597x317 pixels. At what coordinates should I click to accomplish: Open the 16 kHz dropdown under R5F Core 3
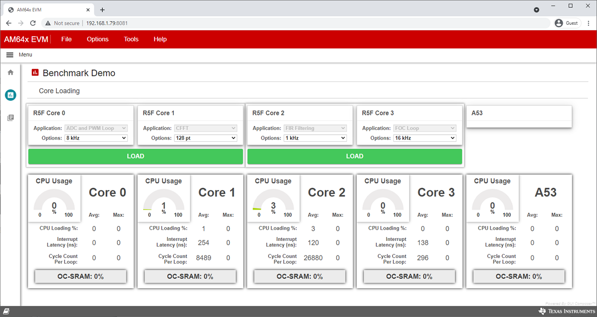click(425, 138)
